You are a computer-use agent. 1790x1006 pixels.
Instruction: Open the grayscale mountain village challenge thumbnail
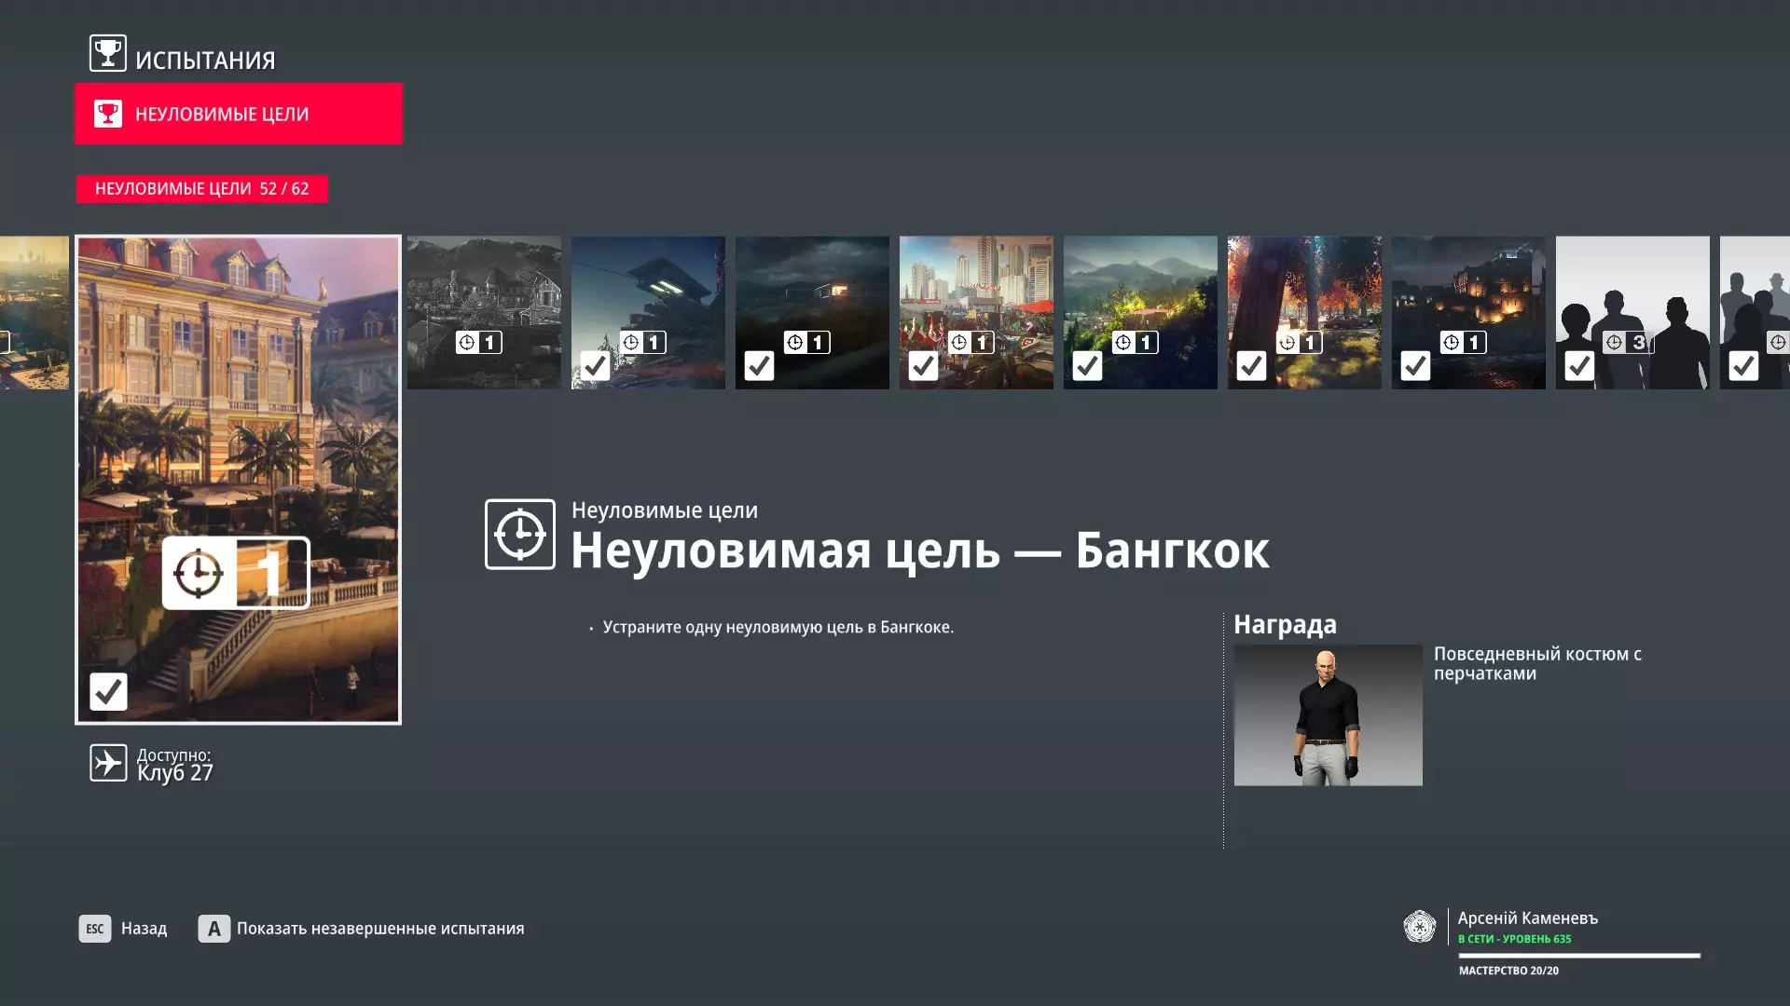point(484,312)
